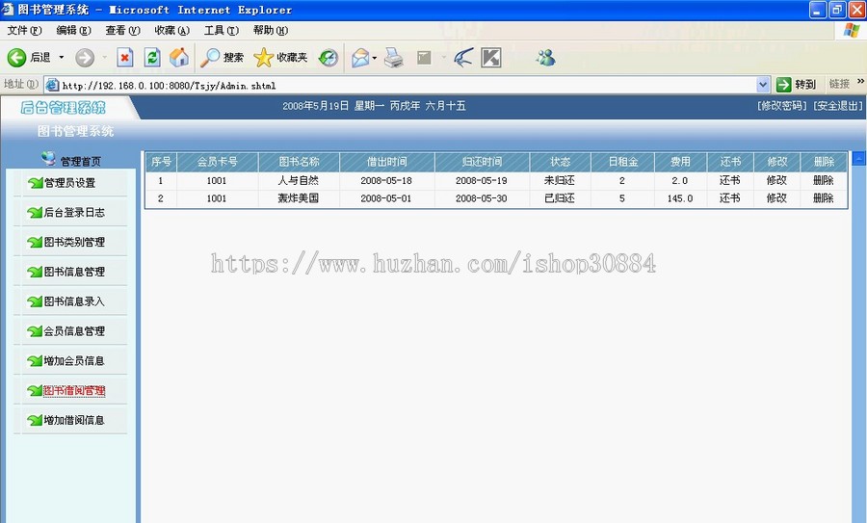Open 增加会员信息 sidebar item
This screenshot has width=867, height=523.
[74, 361]
